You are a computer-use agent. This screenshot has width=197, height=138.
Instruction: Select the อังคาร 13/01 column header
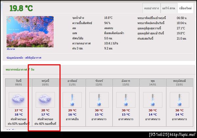126,82
